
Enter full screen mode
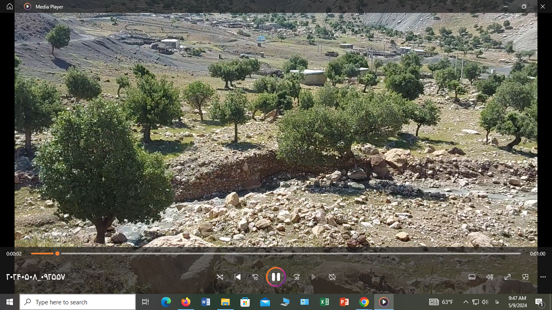(x=508, y=277)
